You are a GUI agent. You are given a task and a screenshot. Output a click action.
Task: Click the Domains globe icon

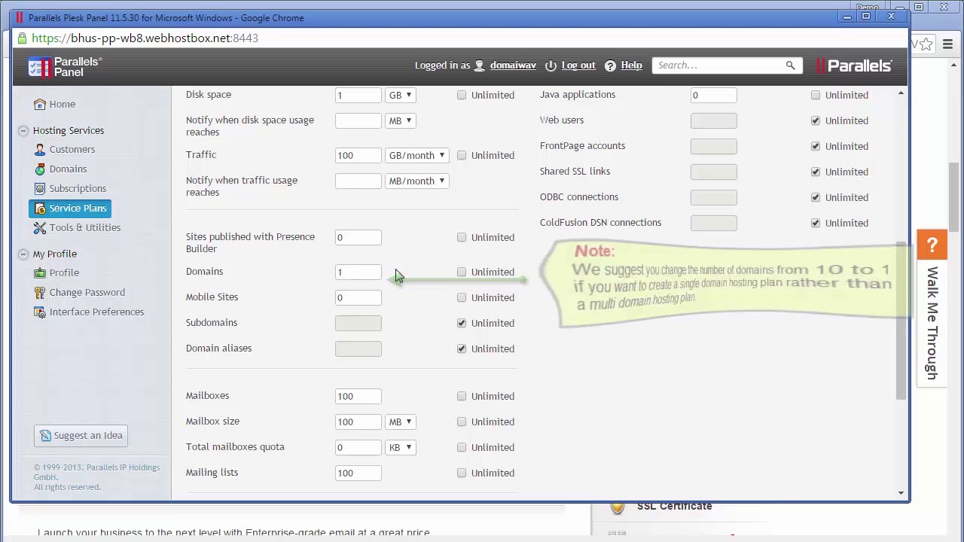(x=40, y=169)
